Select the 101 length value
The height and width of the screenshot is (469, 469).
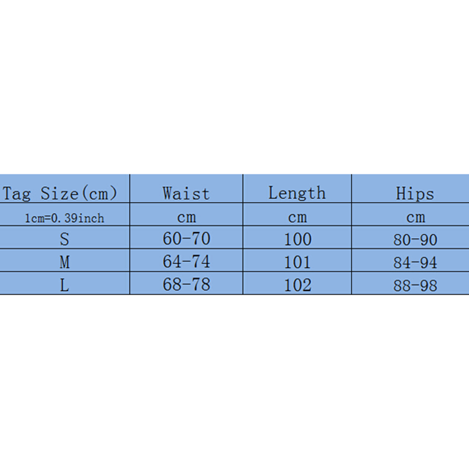pos(298,262)
